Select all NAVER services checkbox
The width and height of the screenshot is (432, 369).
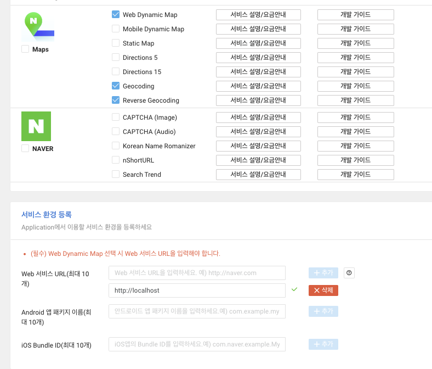coord(25,148)
